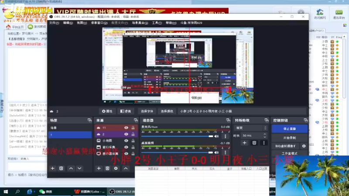Viewport: 349px width, 196px height.
Task: Open taskbar search magnifier
Action: [x=17, y=192]
